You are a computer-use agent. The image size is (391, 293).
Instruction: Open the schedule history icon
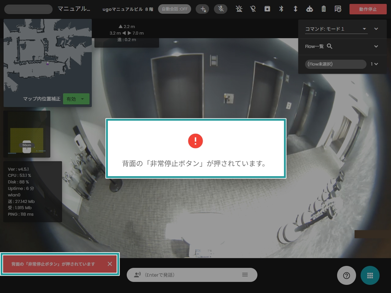(338, 9)
